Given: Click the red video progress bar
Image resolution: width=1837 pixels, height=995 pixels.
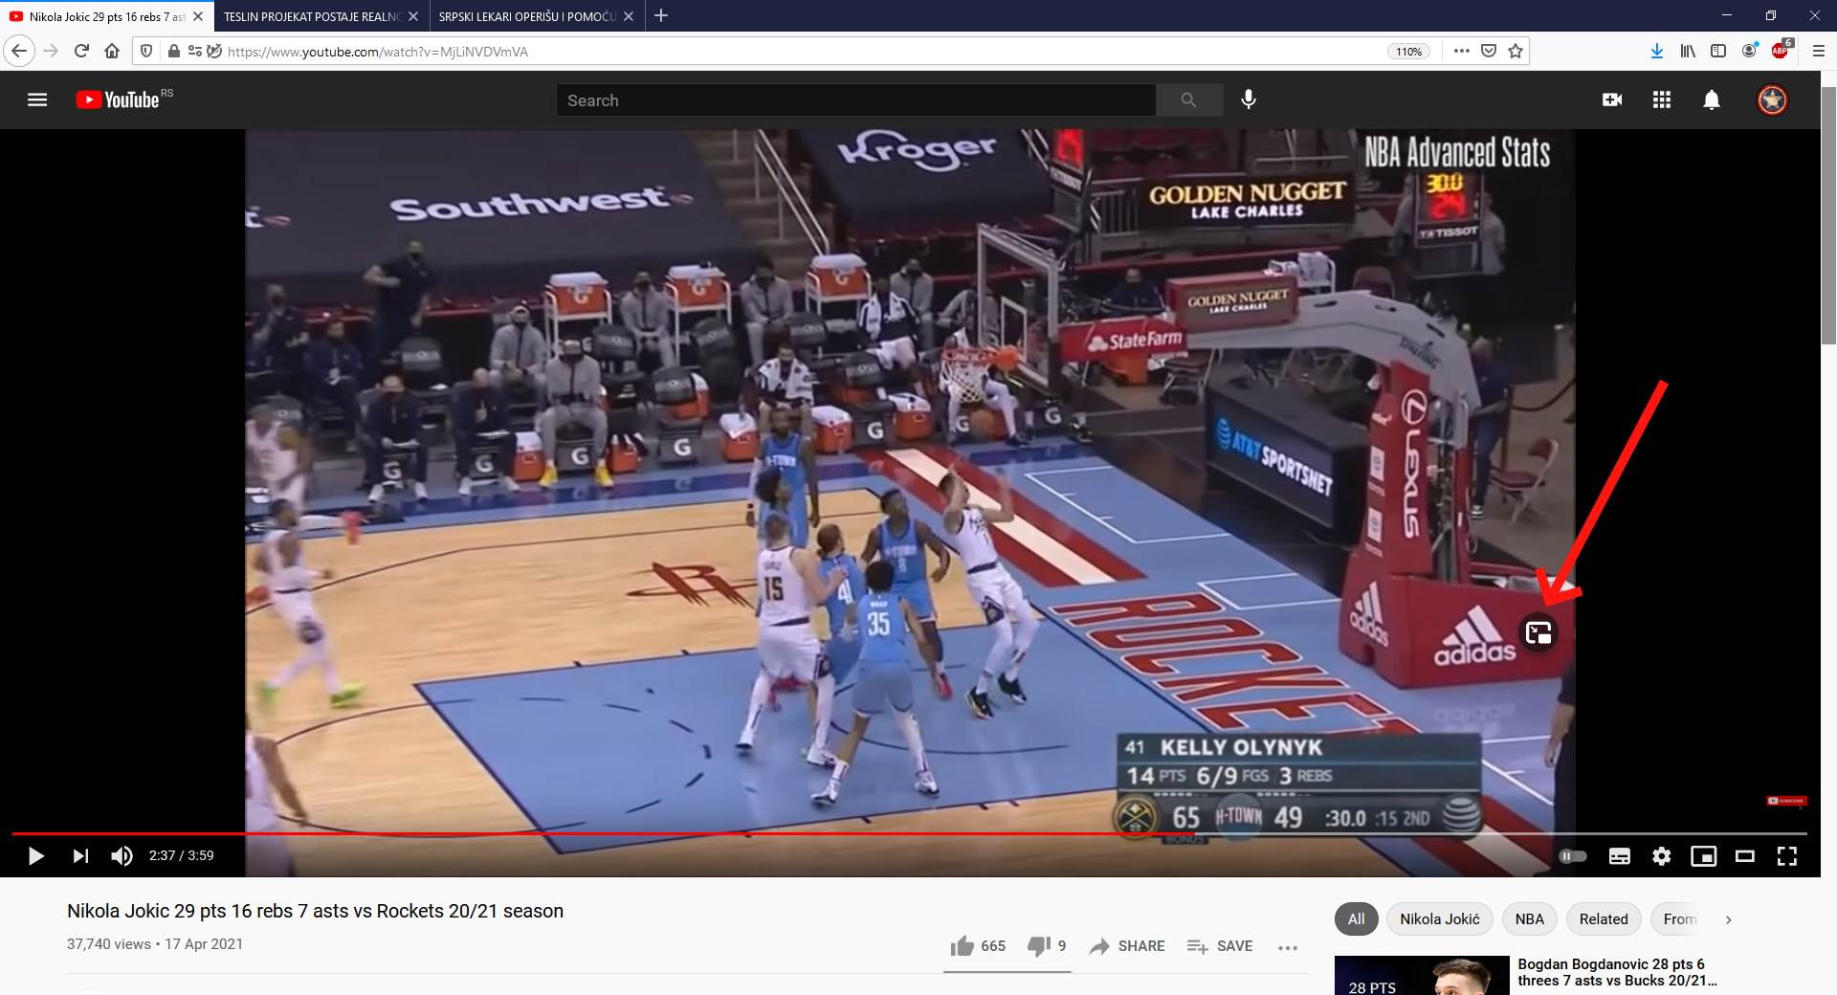Looking at the screenshot, I should click(x=765, y=833).
